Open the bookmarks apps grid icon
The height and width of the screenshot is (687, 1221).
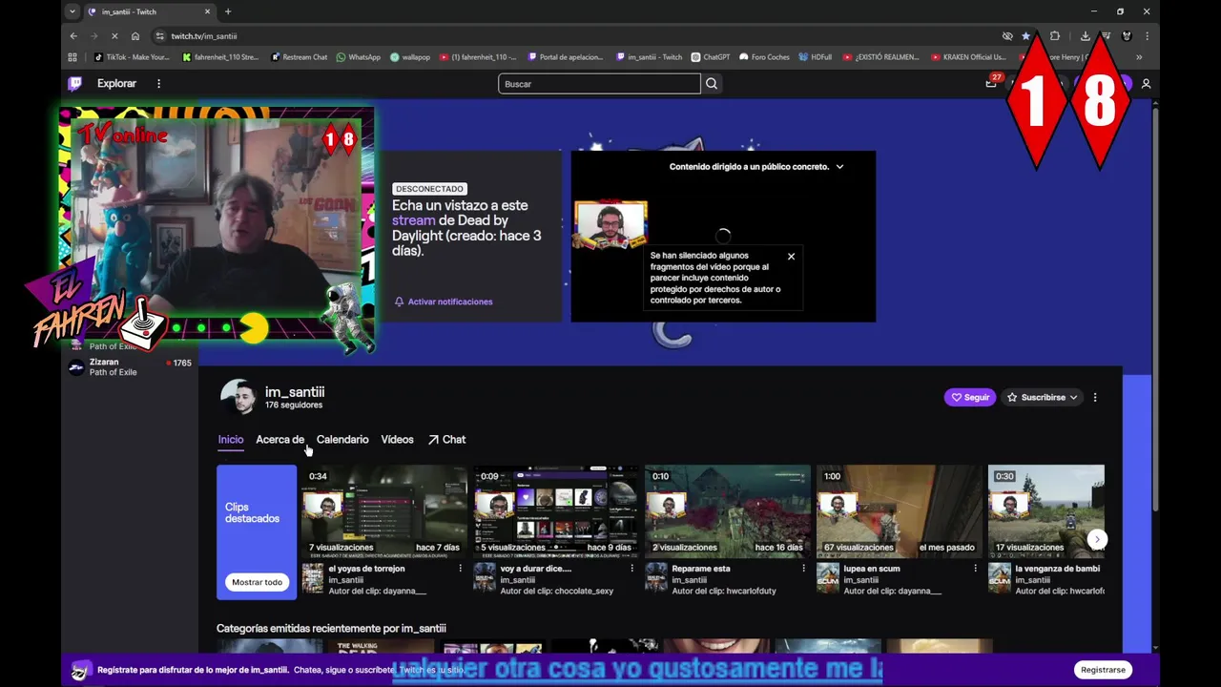(72, 57)
